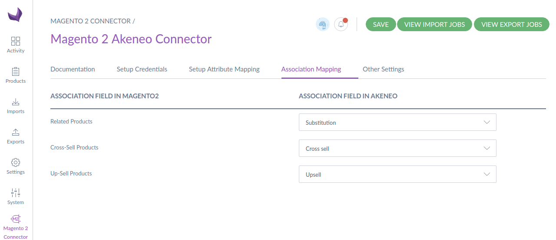Switch to the Documentation tab
The height and width of the screenshot is (240, 556).
[x=73, y=69]
